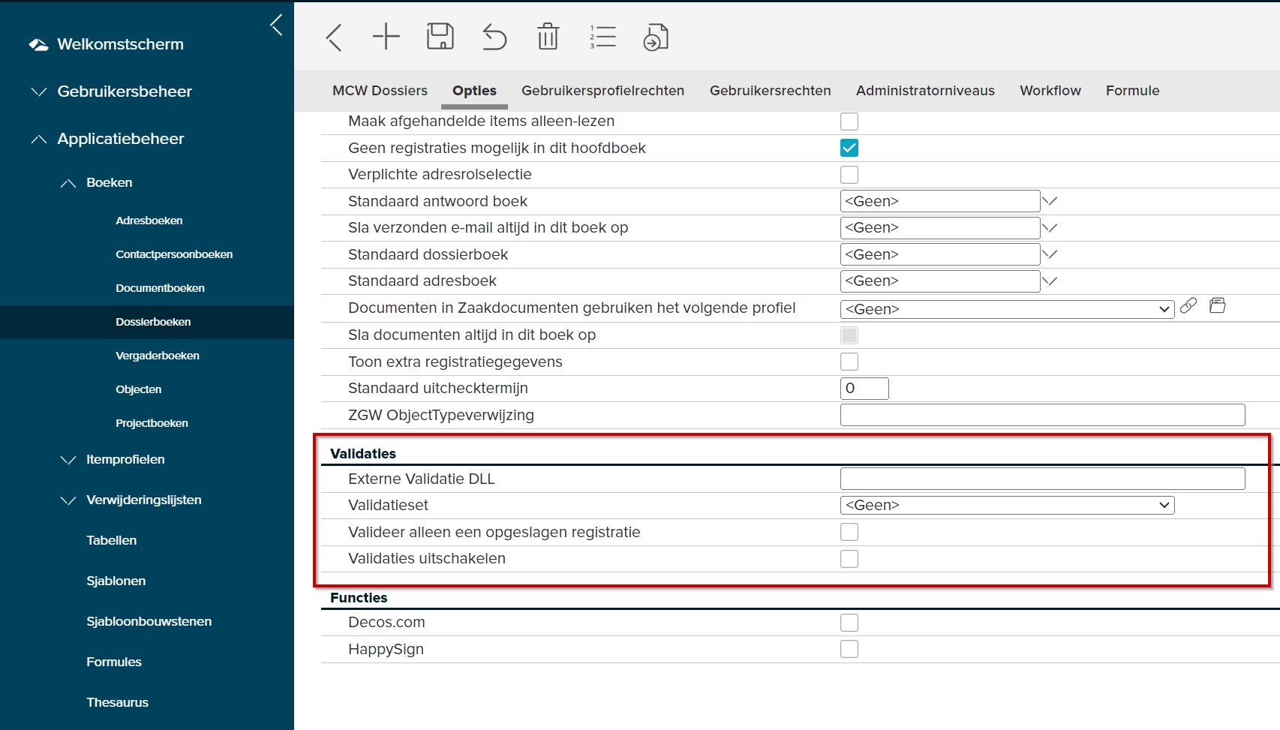This screenshot has height=730, width=1280.
Task: Open the Workflow tab
Action: 1050,91
